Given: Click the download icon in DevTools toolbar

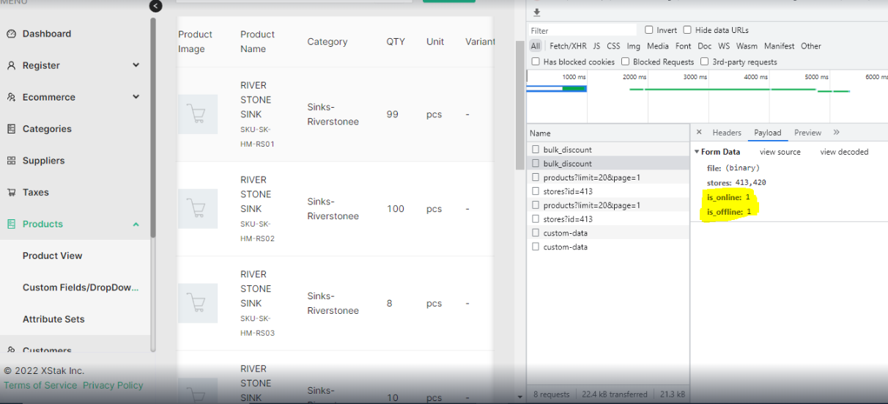Looking at the screenshot, I should [x=536, y=12].
